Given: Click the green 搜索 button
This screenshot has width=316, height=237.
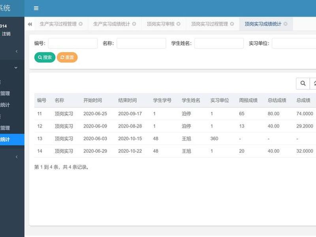Looking at the screenshot, I should tap(45, 57).
